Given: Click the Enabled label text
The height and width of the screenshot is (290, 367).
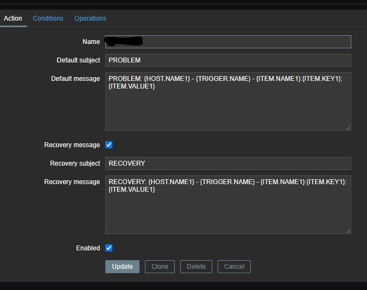Looking at the screenshot, I should pos(88,248).
